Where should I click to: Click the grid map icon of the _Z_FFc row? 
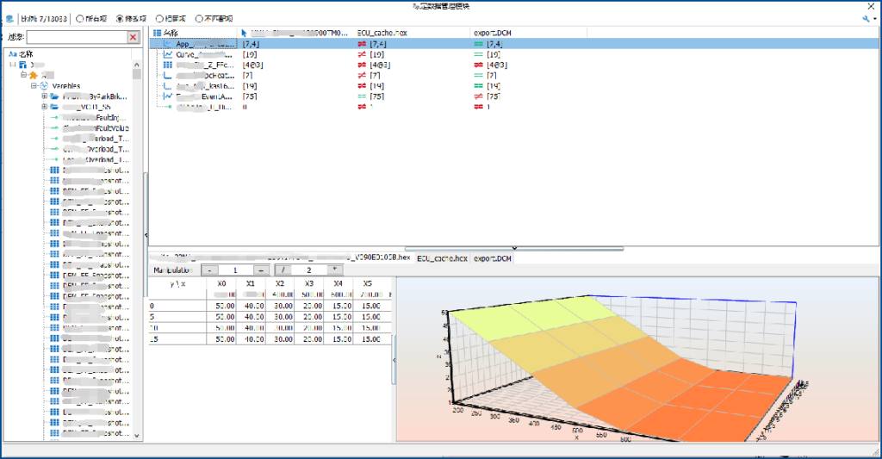[168, 65]
